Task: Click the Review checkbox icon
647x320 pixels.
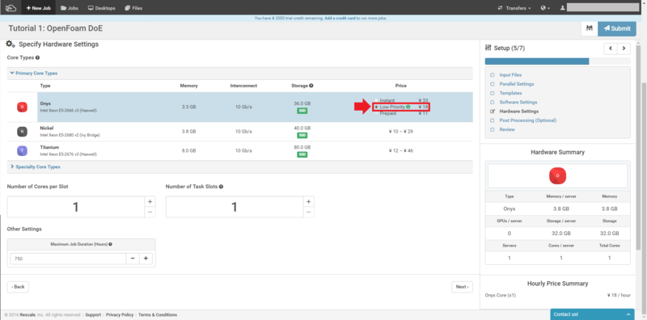Action: click(492, 129)
